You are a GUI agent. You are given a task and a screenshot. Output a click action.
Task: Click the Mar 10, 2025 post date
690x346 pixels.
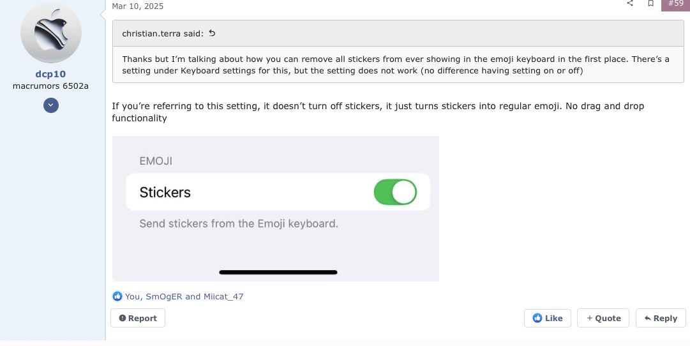click(137, 6)
